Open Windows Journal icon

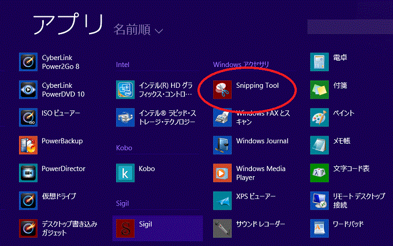[x=223, y=146]
